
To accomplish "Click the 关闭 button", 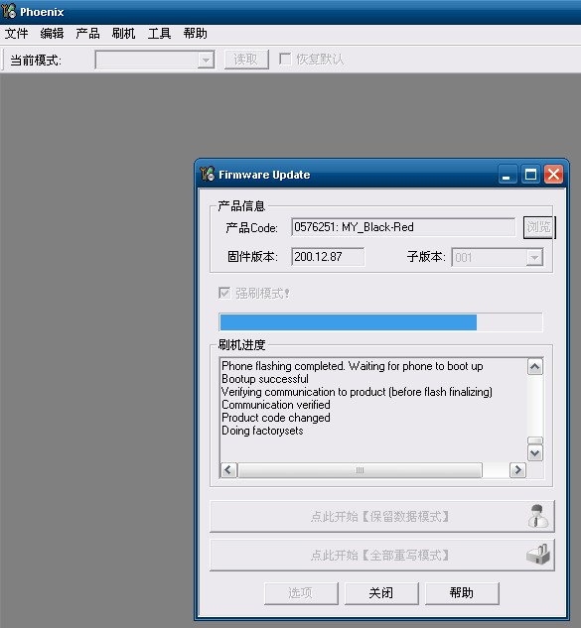I will coord(381,592).
